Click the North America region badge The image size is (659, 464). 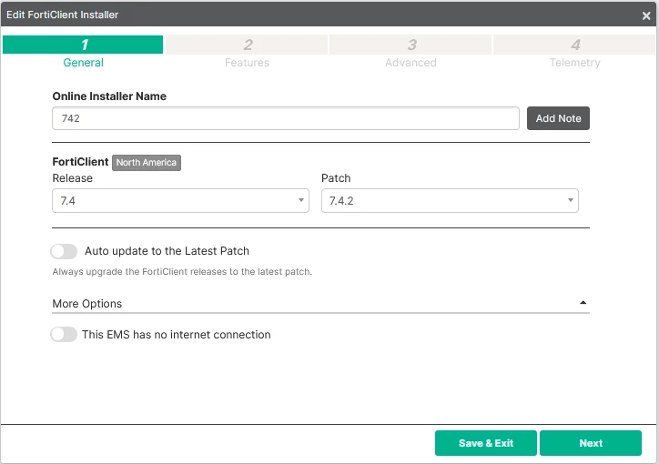(147, 163)
